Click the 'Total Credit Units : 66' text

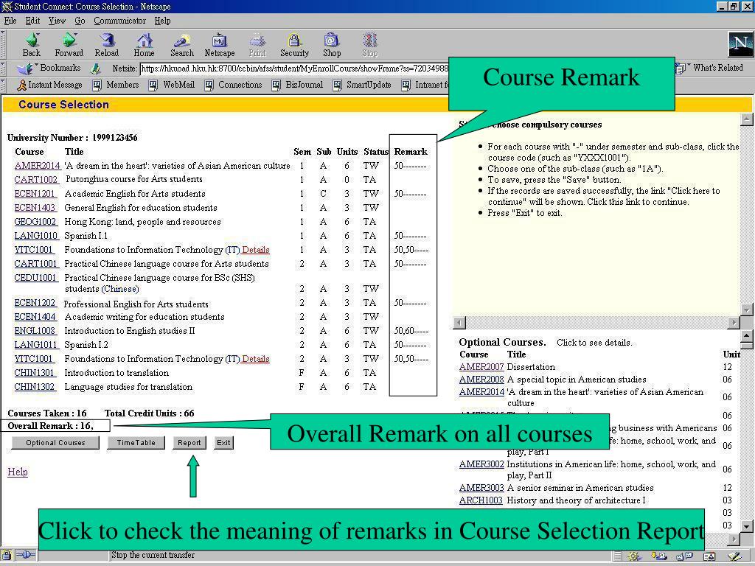[x=149, y=413]
